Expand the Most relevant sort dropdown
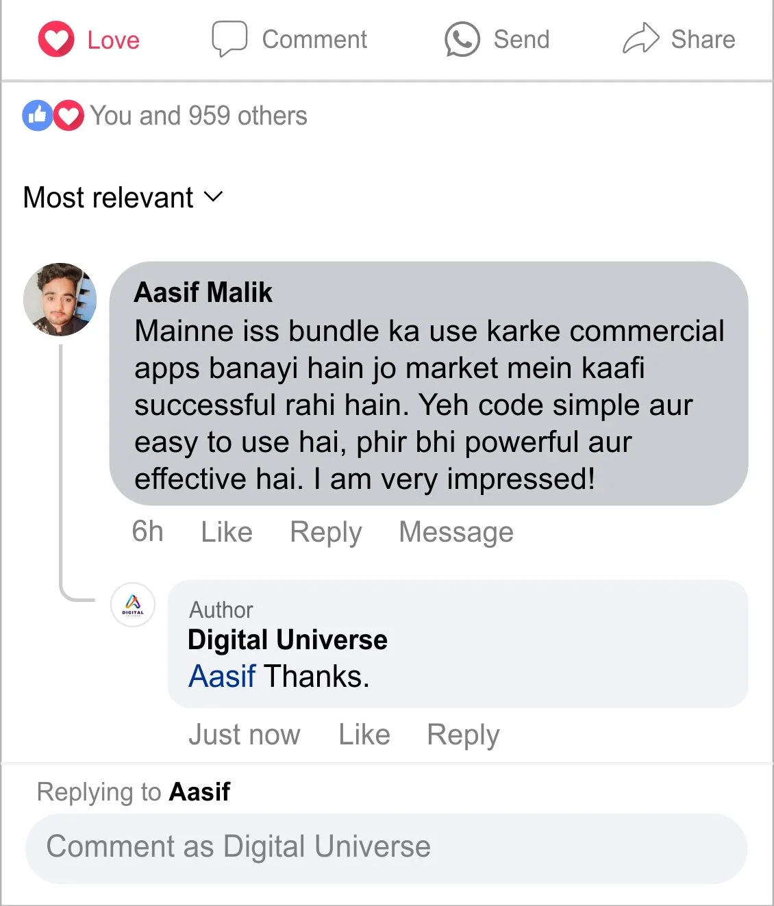Image resolution: width=774 pixels, height=906 pixels. pos(123,198)
